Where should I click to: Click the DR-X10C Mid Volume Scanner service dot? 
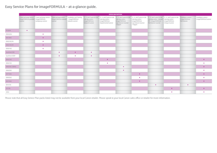(x=156, y=85)
